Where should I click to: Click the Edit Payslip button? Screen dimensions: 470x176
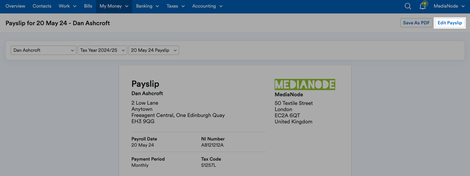450,23
